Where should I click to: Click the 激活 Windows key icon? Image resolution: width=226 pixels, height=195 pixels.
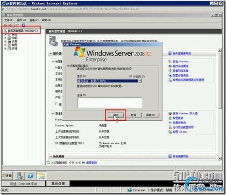pos(170,62)
